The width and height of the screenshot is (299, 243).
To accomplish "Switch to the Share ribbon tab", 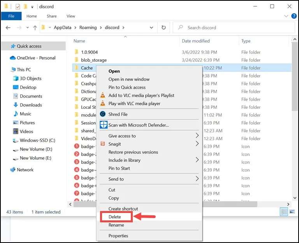I will point(52,16).
